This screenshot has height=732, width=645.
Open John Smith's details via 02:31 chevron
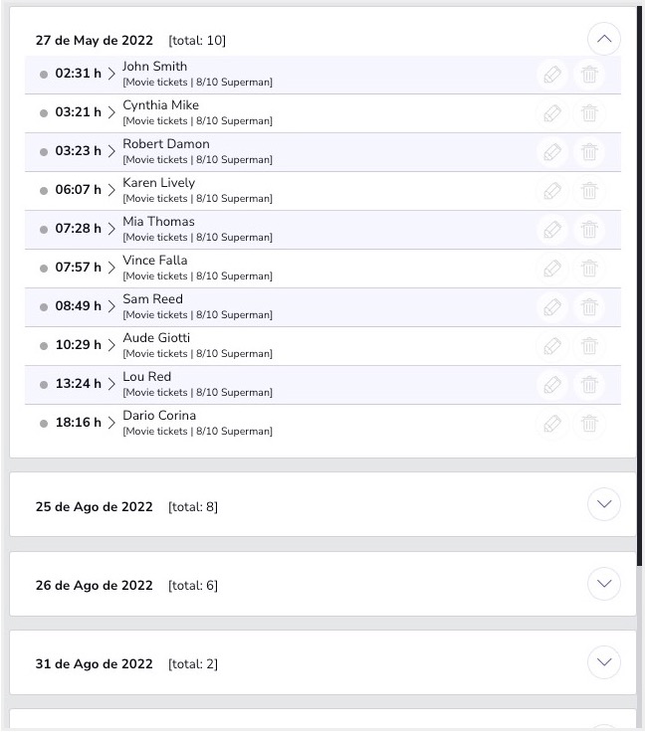(x=111, y=74)
